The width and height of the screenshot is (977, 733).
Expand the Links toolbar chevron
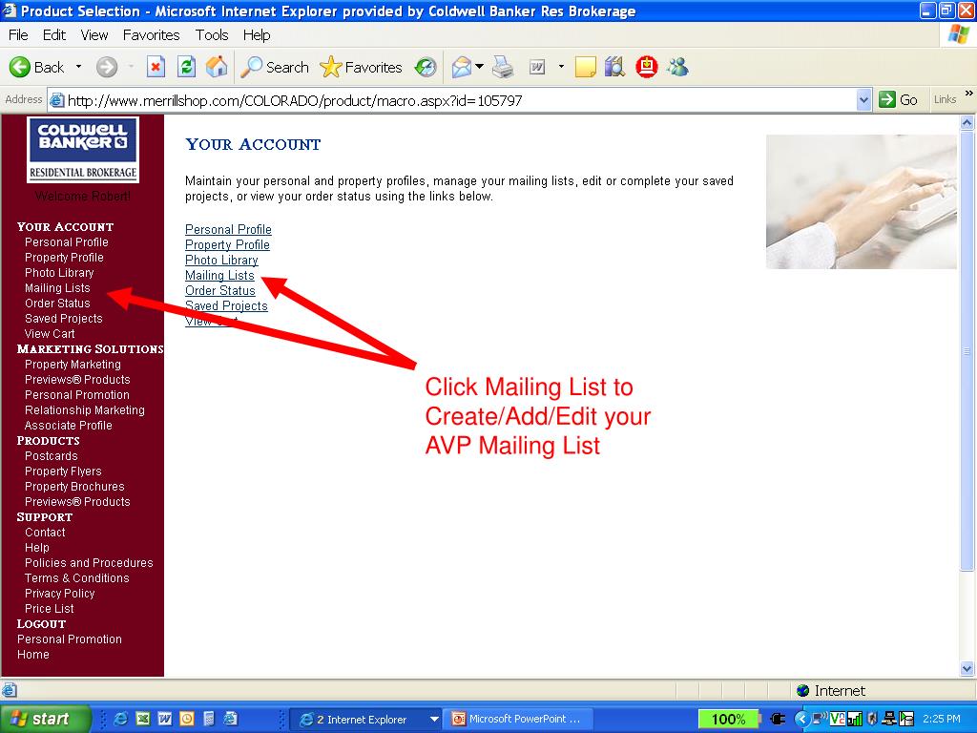(969, 94)
